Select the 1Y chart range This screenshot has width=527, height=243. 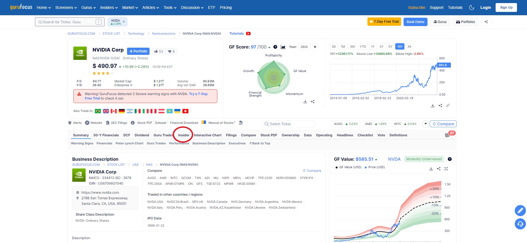(373, 47)
